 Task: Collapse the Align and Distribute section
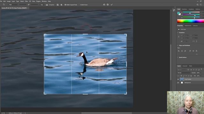pos(178,46)
